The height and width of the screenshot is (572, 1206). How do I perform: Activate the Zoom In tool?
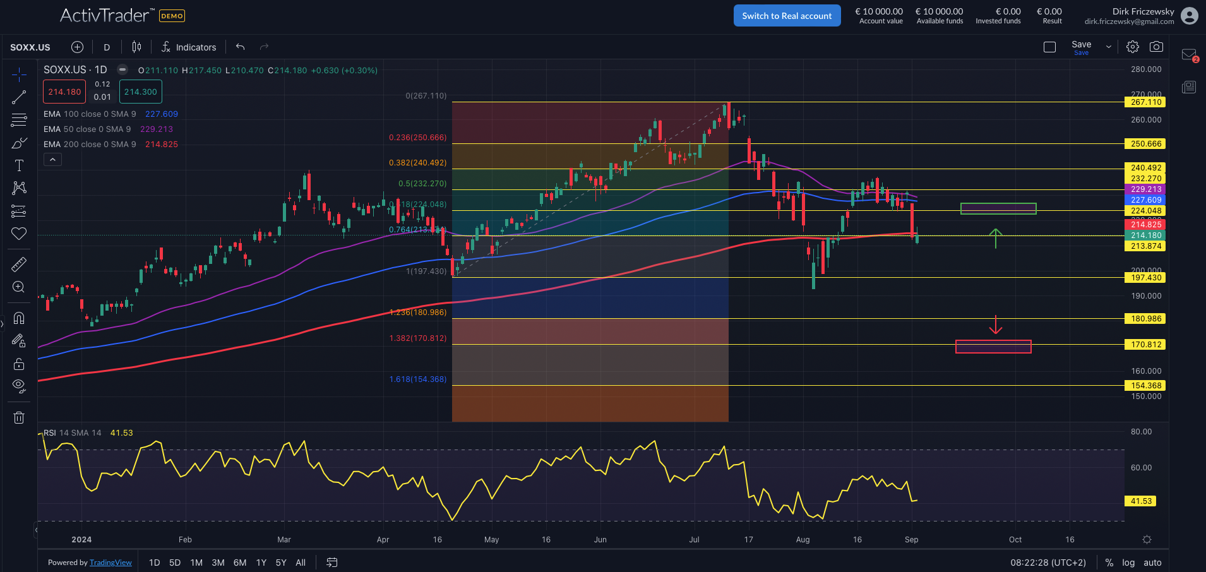19,287
